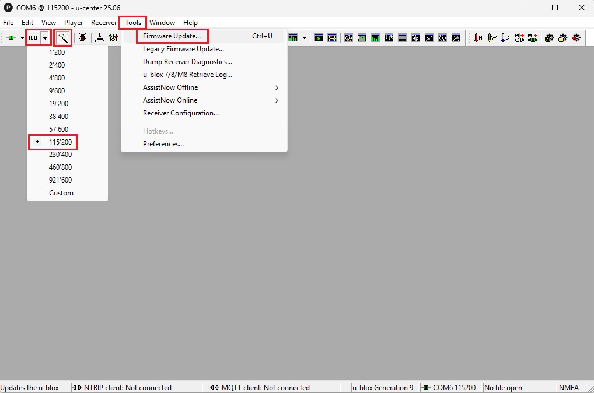This screenshot has width=594, height=393.
Task: Click the green square map window icon
Action: [x=362, y=38]
